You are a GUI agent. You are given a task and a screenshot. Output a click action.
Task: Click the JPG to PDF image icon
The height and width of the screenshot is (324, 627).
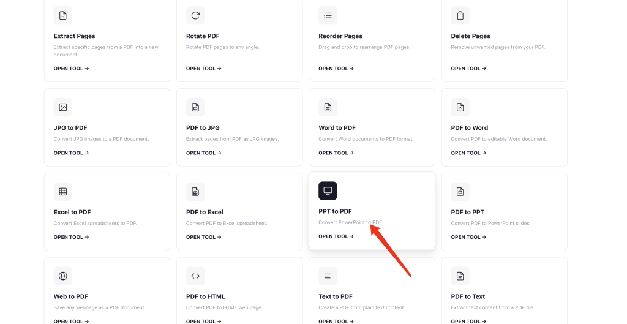[x=63, y=107]
